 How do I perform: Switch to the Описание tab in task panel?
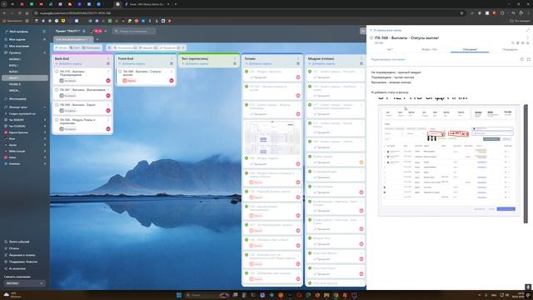(x=470, y=50)
